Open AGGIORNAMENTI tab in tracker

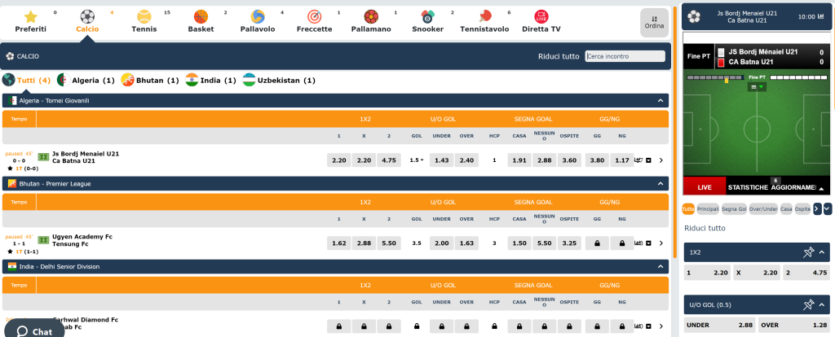pyautogui.click(x=793, y=187)
